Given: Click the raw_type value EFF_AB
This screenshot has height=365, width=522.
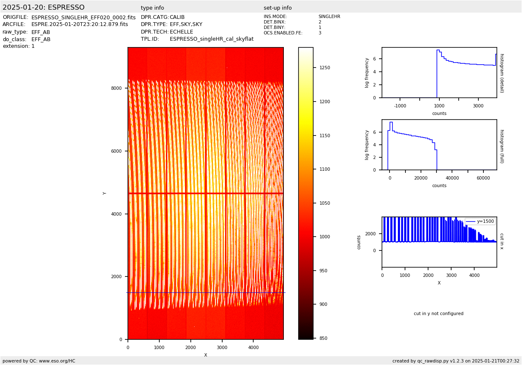Looking at the screenshot, I should pyautogui.click(x=41, y=32).
